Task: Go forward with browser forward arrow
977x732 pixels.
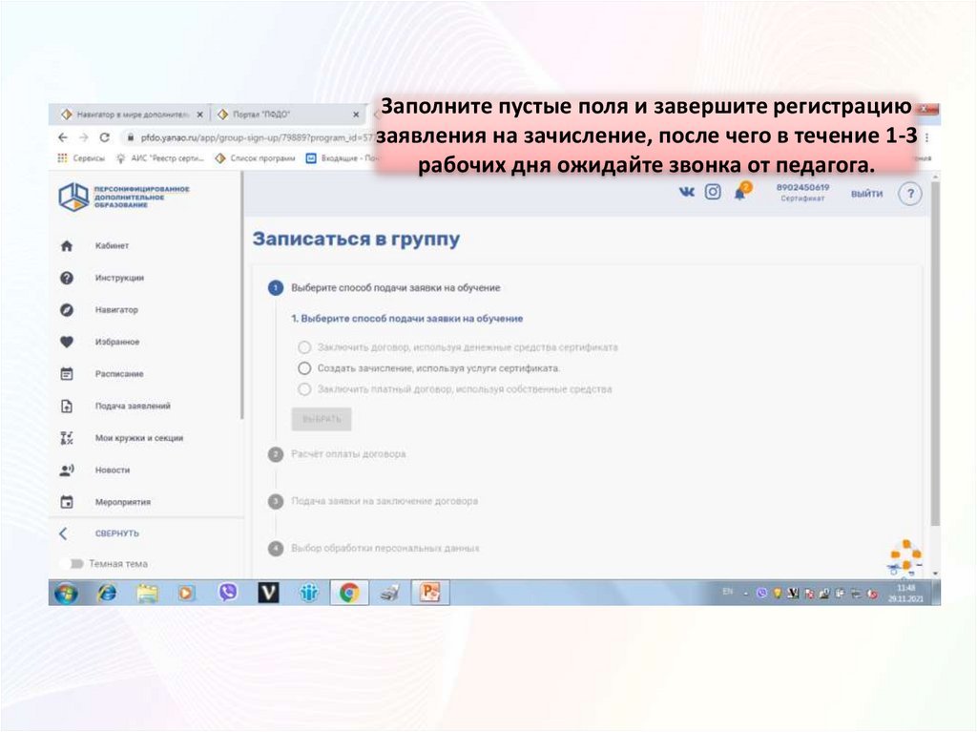Action: click(x=84, y=137)
